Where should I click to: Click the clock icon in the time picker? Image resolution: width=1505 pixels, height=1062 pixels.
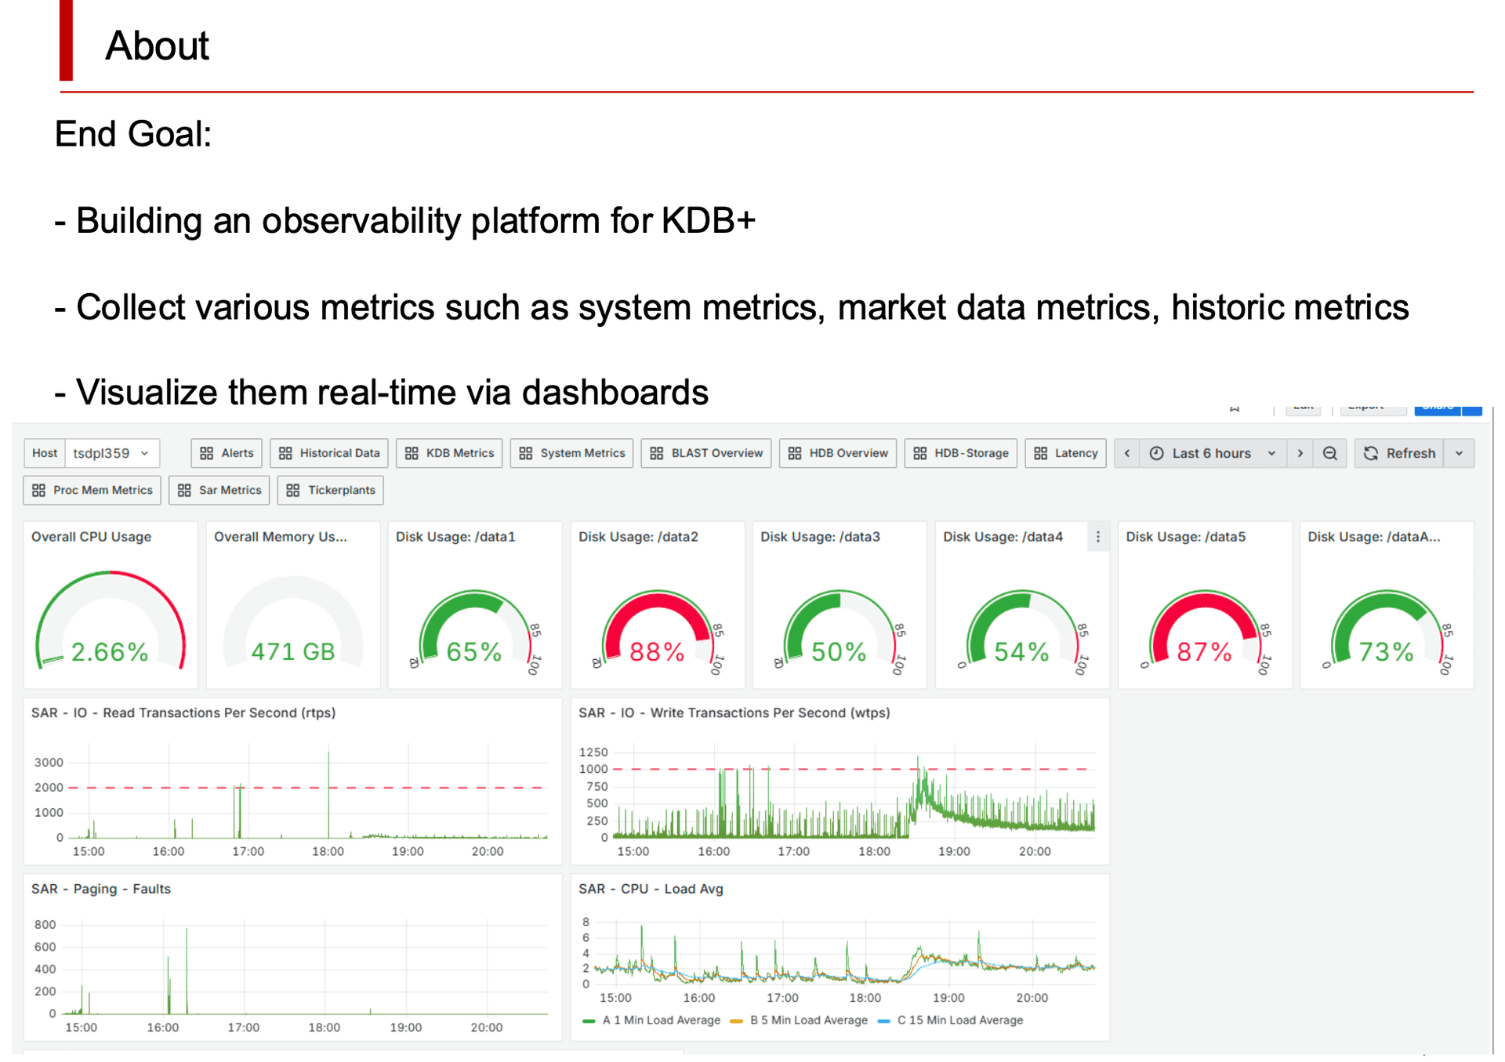pyautogui.click(x=1156, y=453)
